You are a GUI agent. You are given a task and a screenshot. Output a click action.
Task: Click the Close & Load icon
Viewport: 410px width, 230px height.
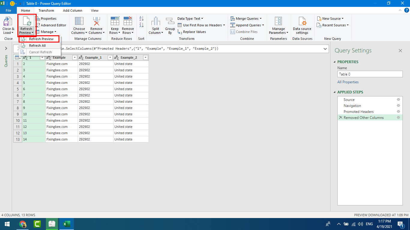click(8, 22)
